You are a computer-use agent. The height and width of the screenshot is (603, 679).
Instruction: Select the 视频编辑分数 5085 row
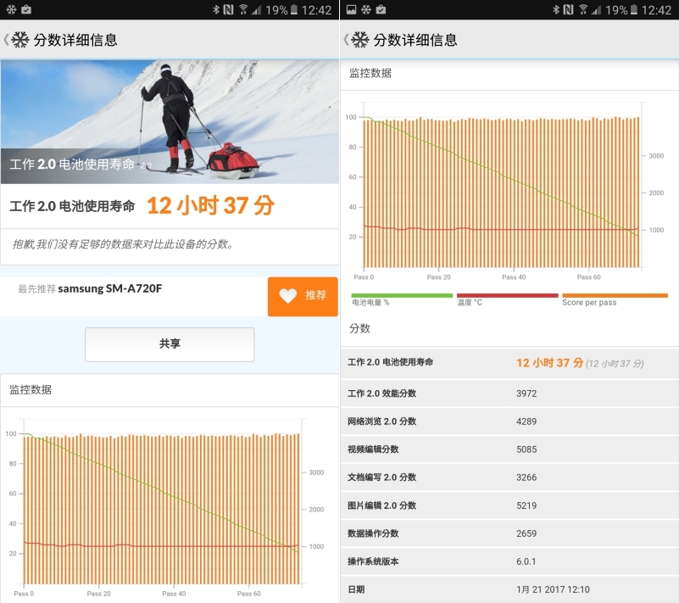509,449
